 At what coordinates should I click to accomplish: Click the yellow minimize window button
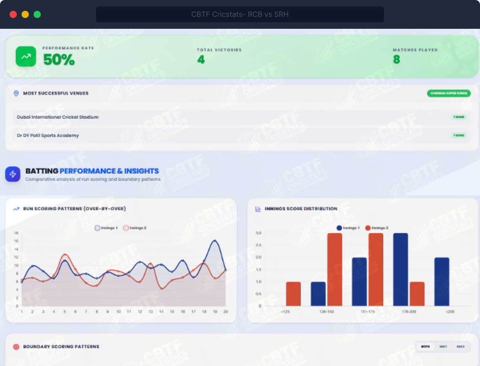(x=25, y=14)
